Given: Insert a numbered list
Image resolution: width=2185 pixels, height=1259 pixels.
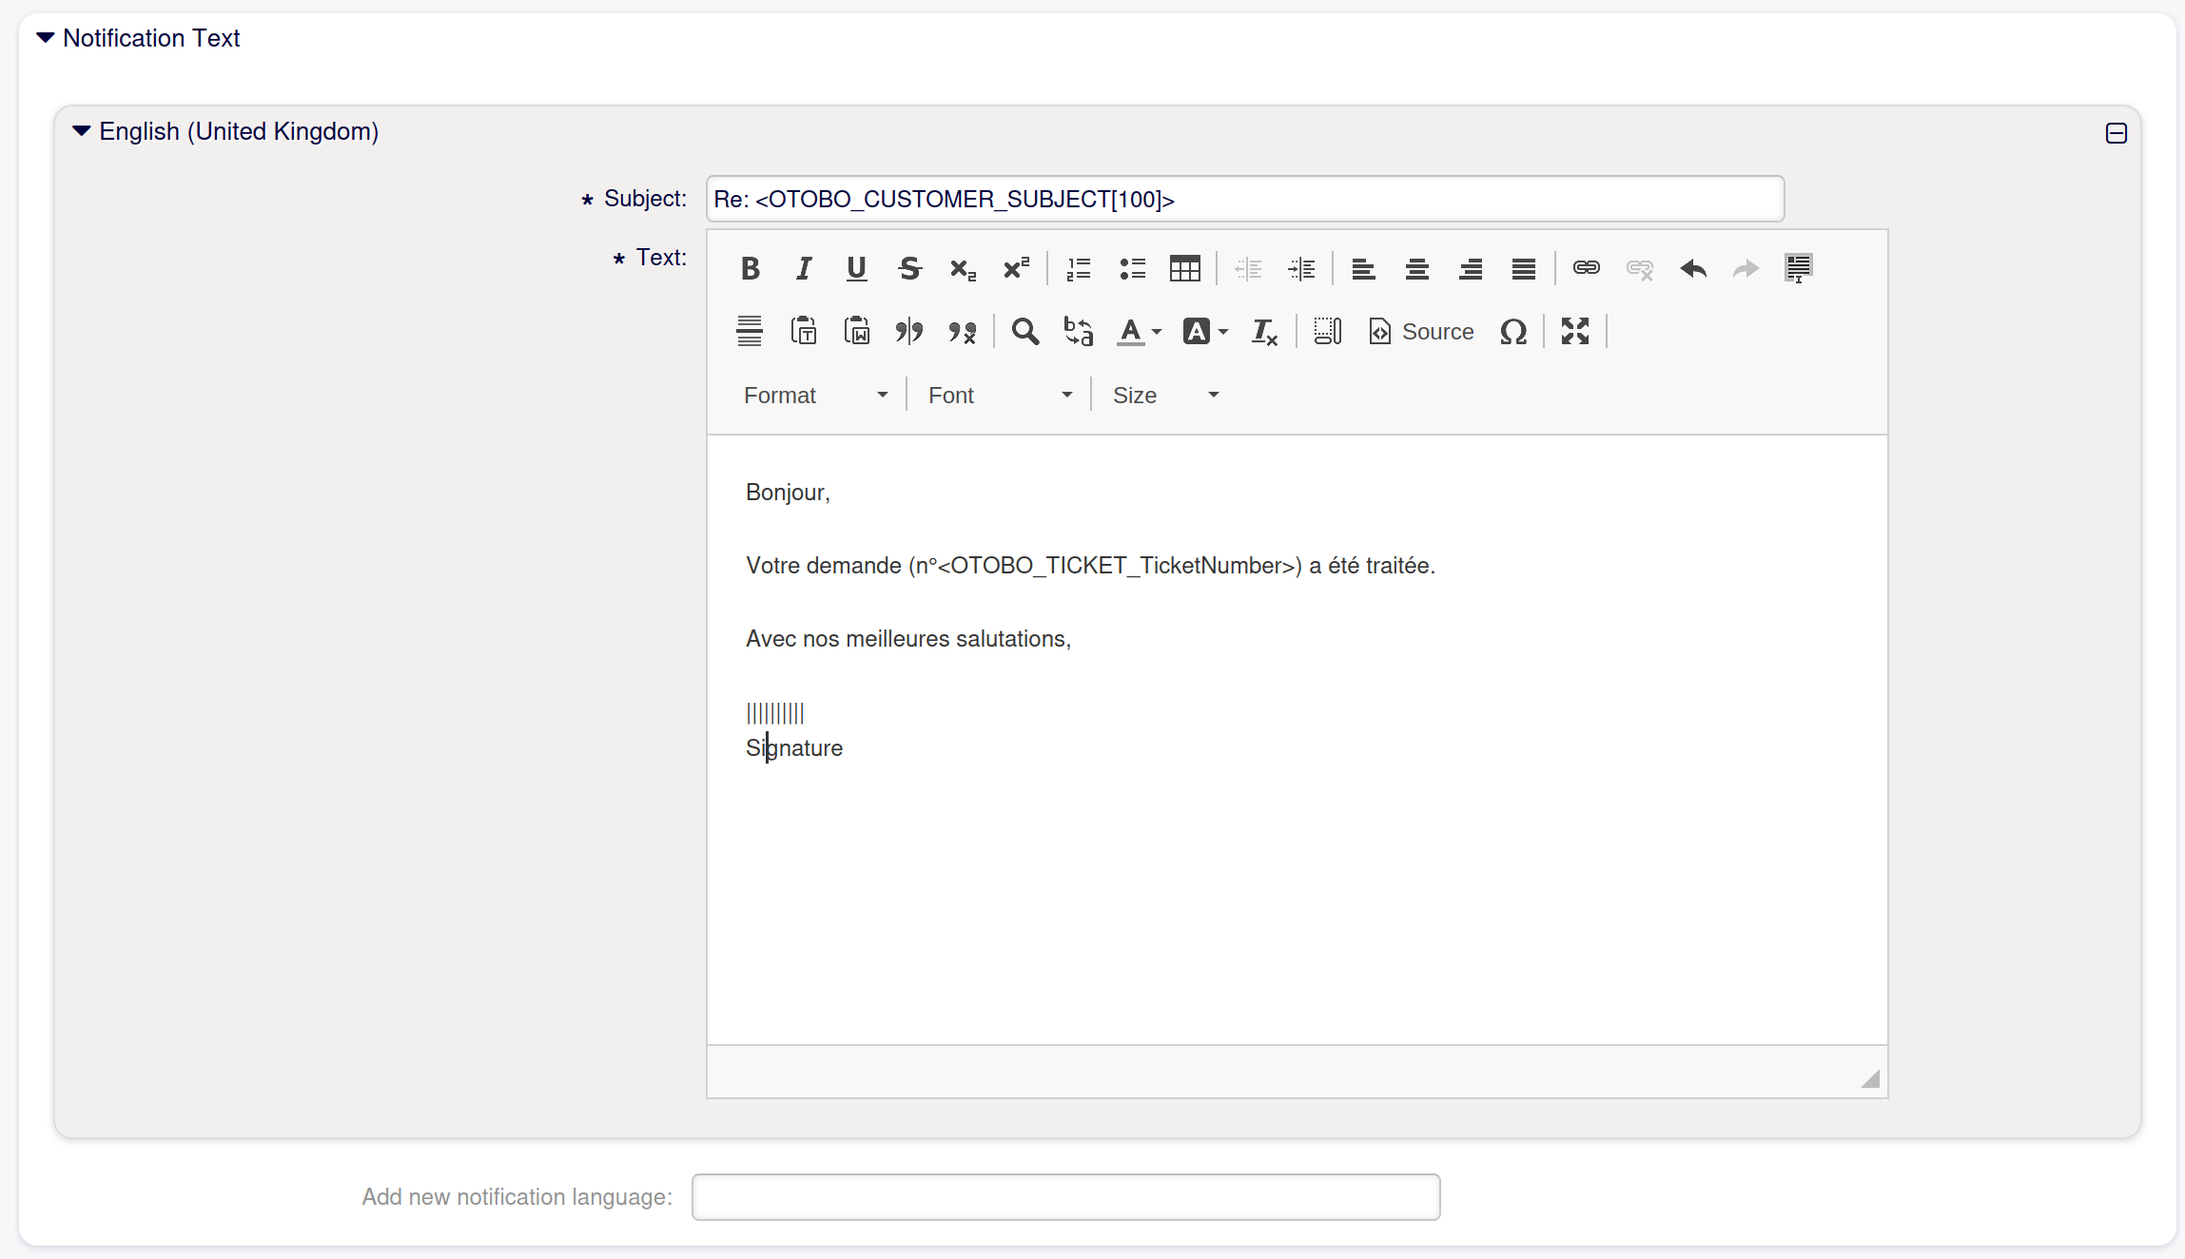Looking at the screenshot, I should (x=1078, y=269).
